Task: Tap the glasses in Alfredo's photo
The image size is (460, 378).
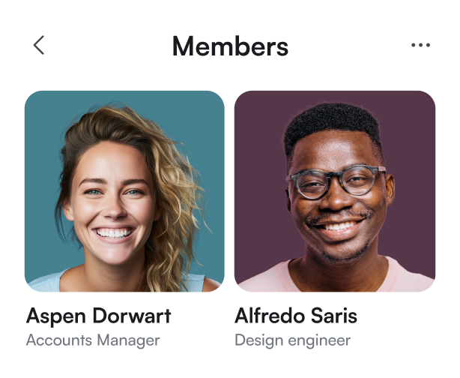Action: pyautogui.click(x=336, y=181)
